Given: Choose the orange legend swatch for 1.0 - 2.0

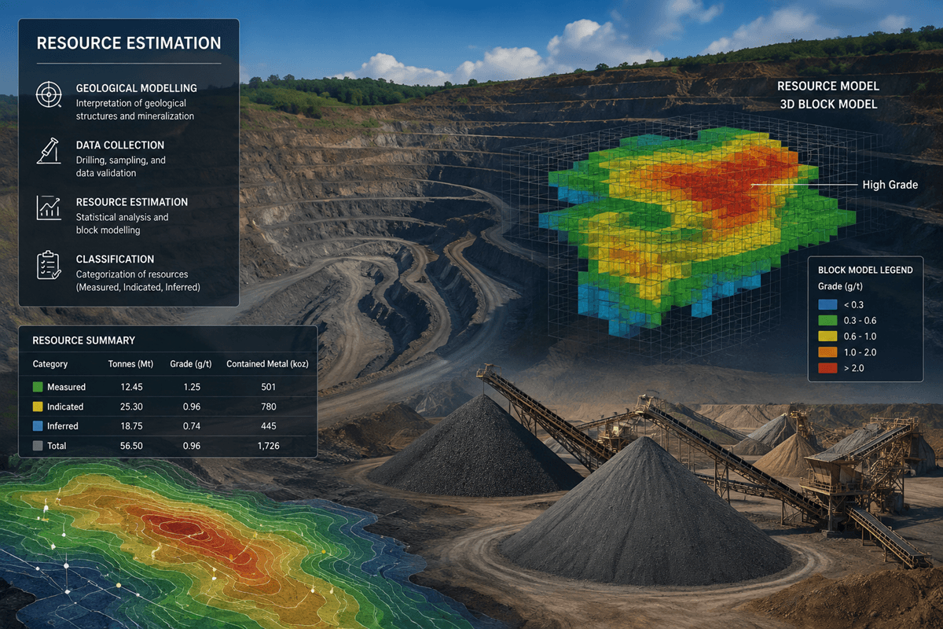Looking at the screenshot, I should 827,351.
